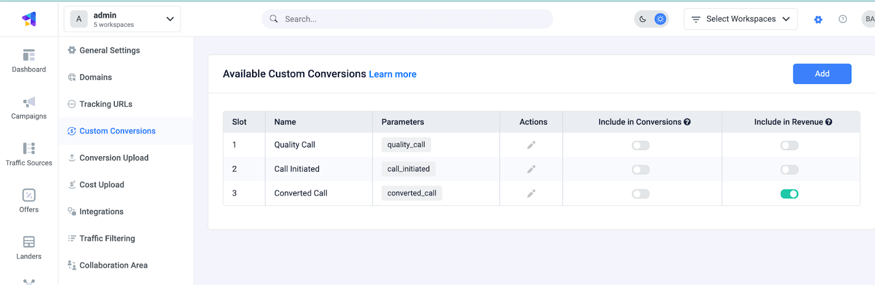Open the Campaigns section
Screen dimensions: 875x285
point(29,108)
